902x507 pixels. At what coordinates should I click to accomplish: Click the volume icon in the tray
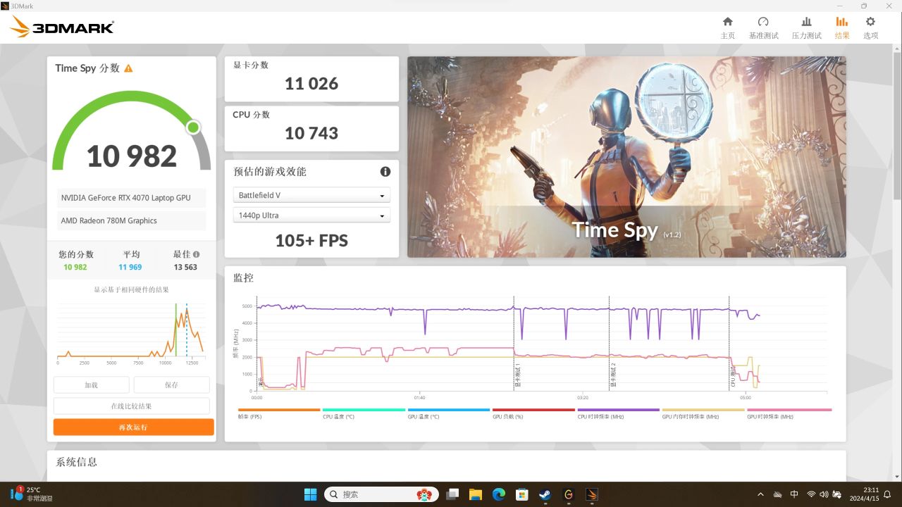[824, 494]
